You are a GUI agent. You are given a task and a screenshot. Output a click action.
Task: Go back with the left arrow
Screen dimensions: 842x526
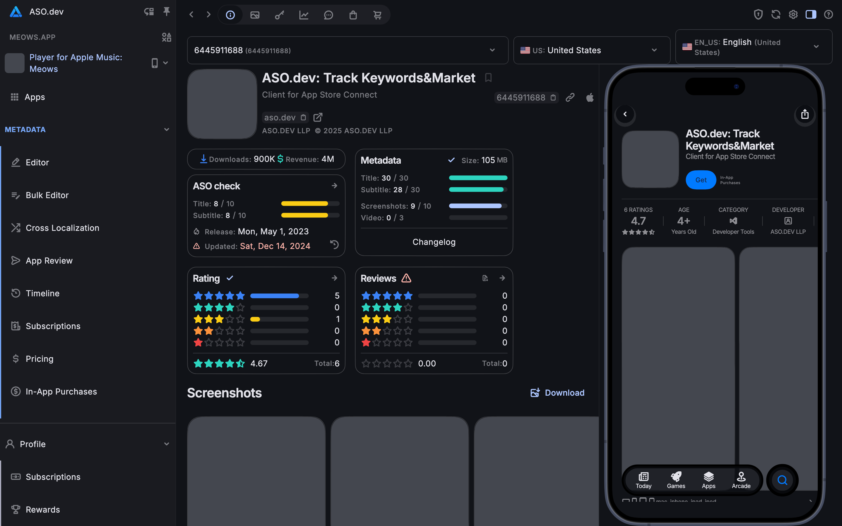[191, 15]
